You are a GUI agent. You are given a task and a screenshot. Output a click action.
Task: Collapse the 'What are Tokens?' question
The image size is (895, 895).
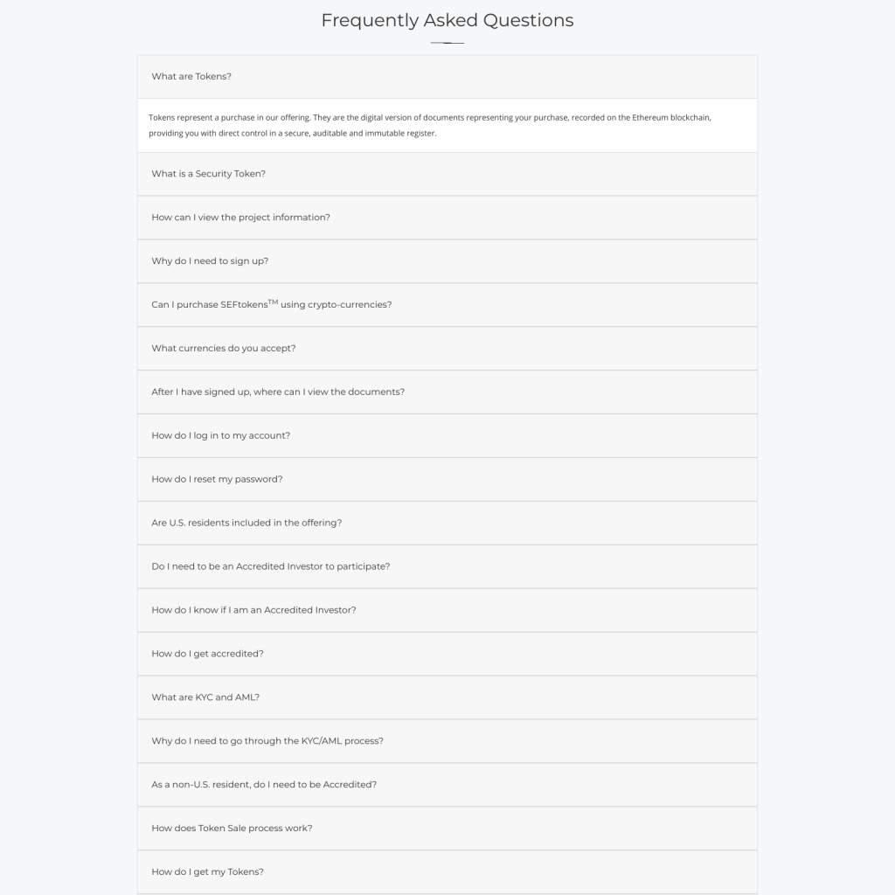click(447, 77)
